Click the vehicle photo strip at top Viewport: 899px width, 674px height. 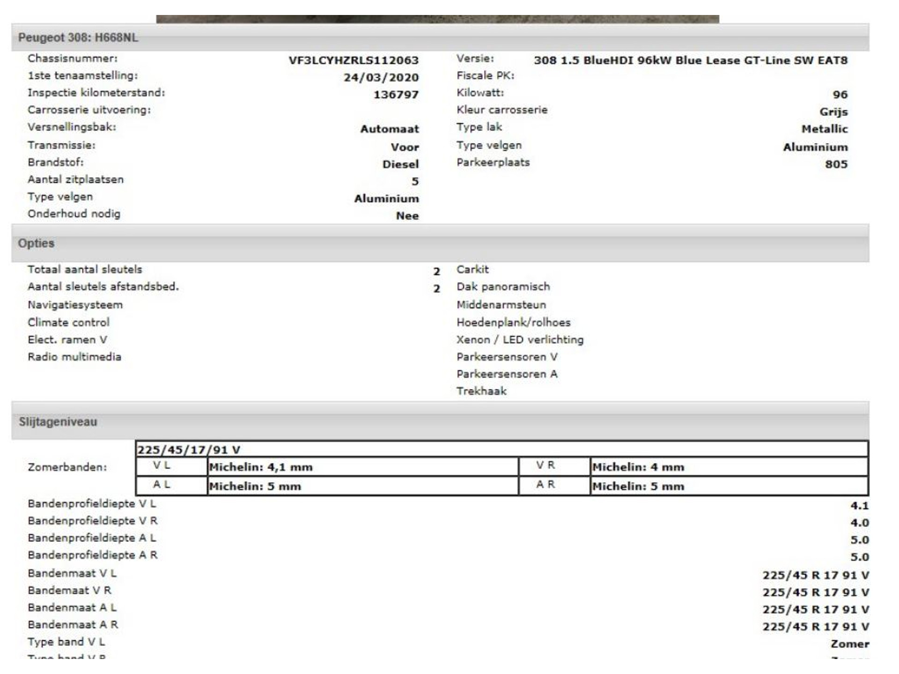point(437,19)
